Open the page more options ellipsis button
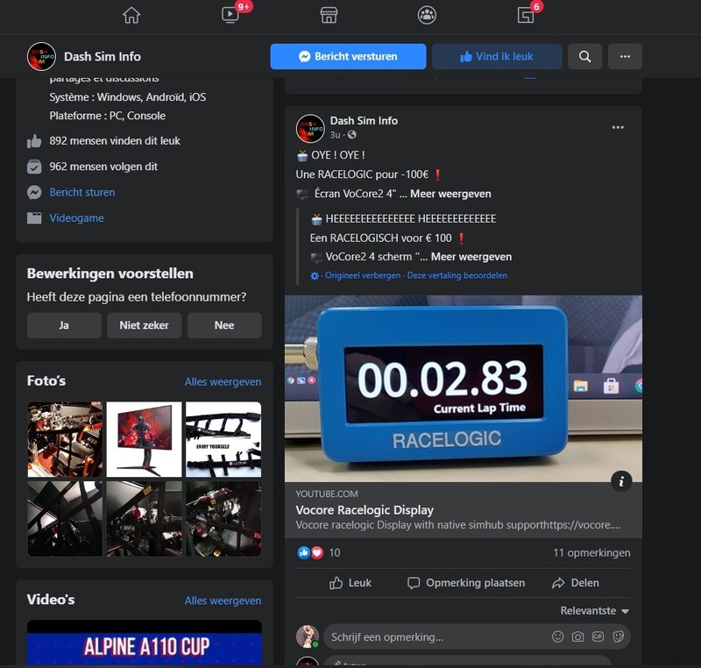The height and width of the screenshot is (668, 701). coord(625,56)
